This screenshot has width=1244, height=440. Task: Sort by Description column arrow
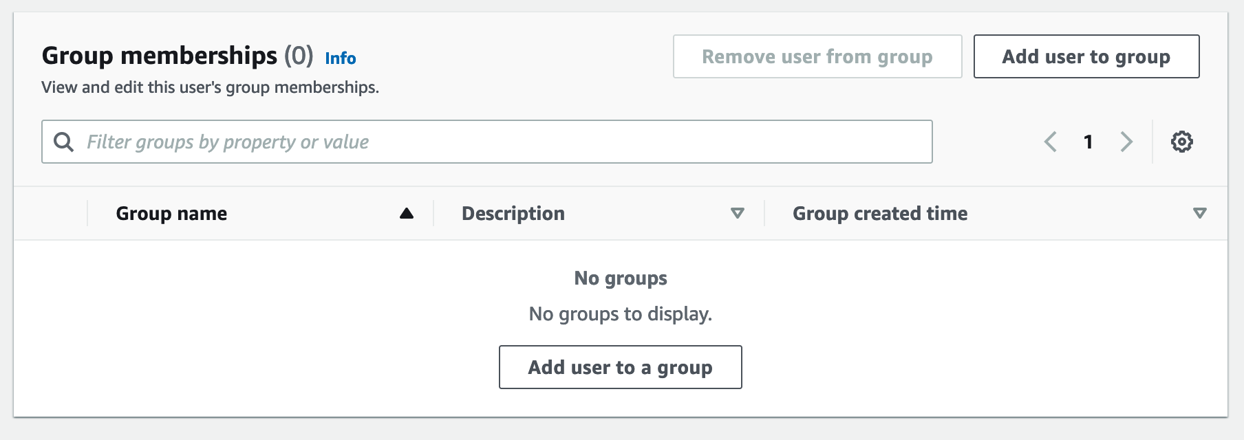[738, 213]
